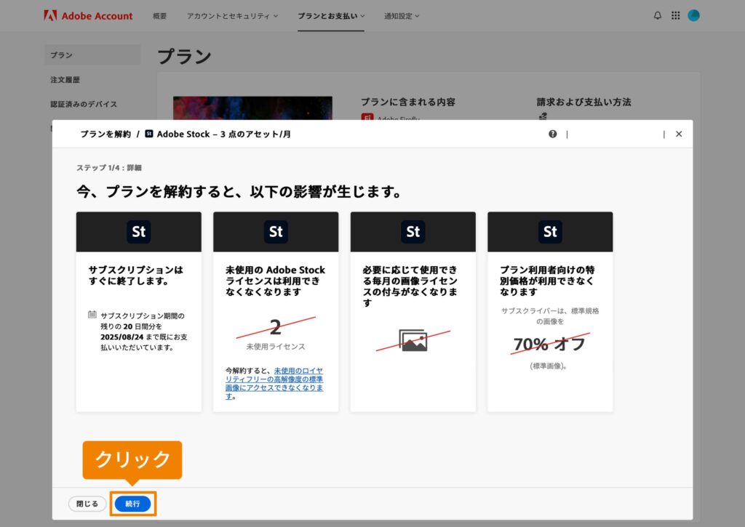Click the plan artwork thumbnail behind the dialog

[252, 108]
